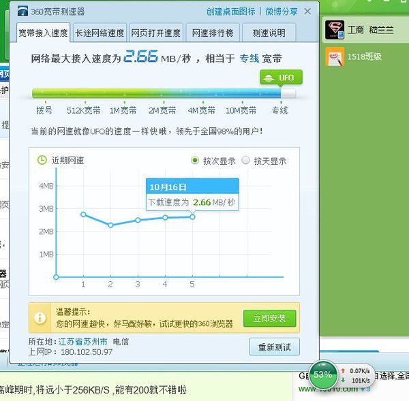Click chart data point for test 3

click(138, 220)
